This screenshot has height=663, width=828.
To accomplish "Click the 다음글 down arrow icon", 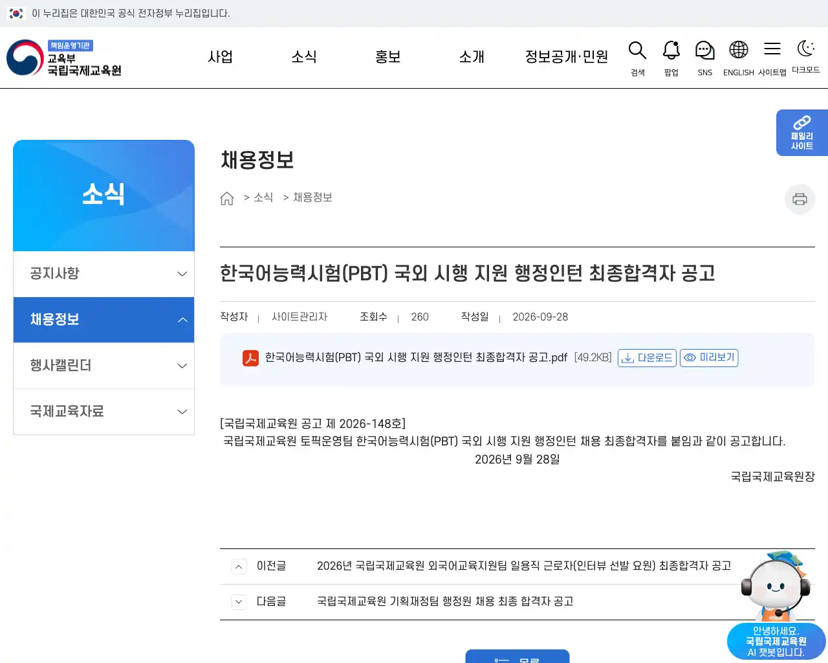I will [239, 602].
